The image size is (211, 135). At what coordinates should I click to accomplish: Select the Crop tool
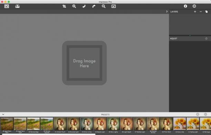click(x=64, y=6)
